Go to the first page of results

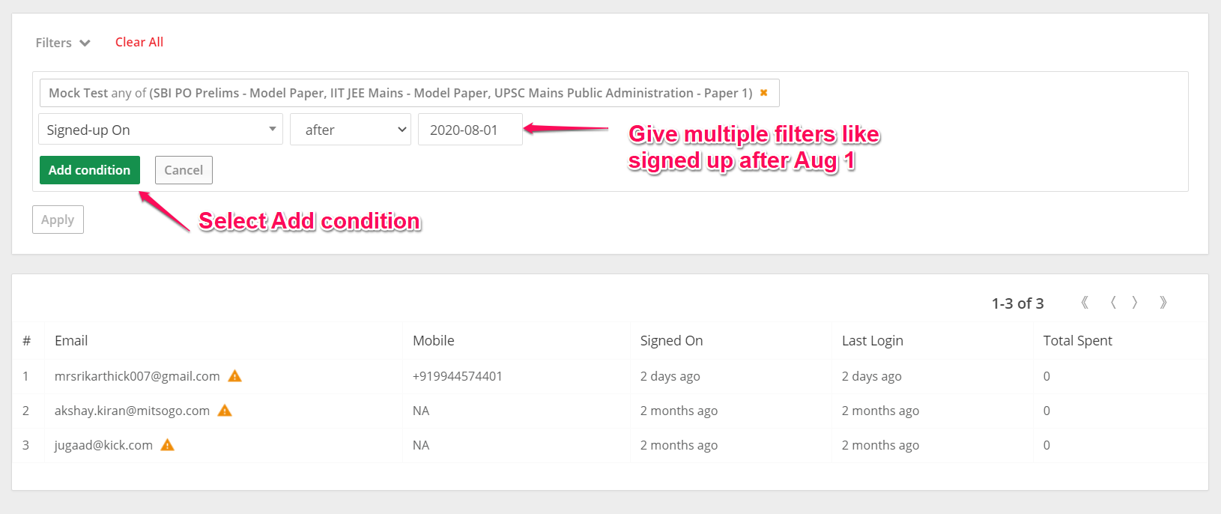tap(1085, 303)
